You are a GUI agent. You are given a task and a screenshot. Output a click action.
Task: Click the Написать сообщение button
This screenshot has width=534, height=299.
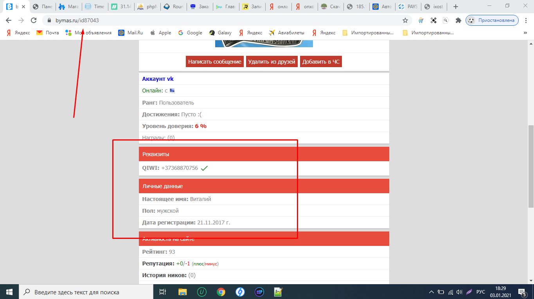point(214,62)
